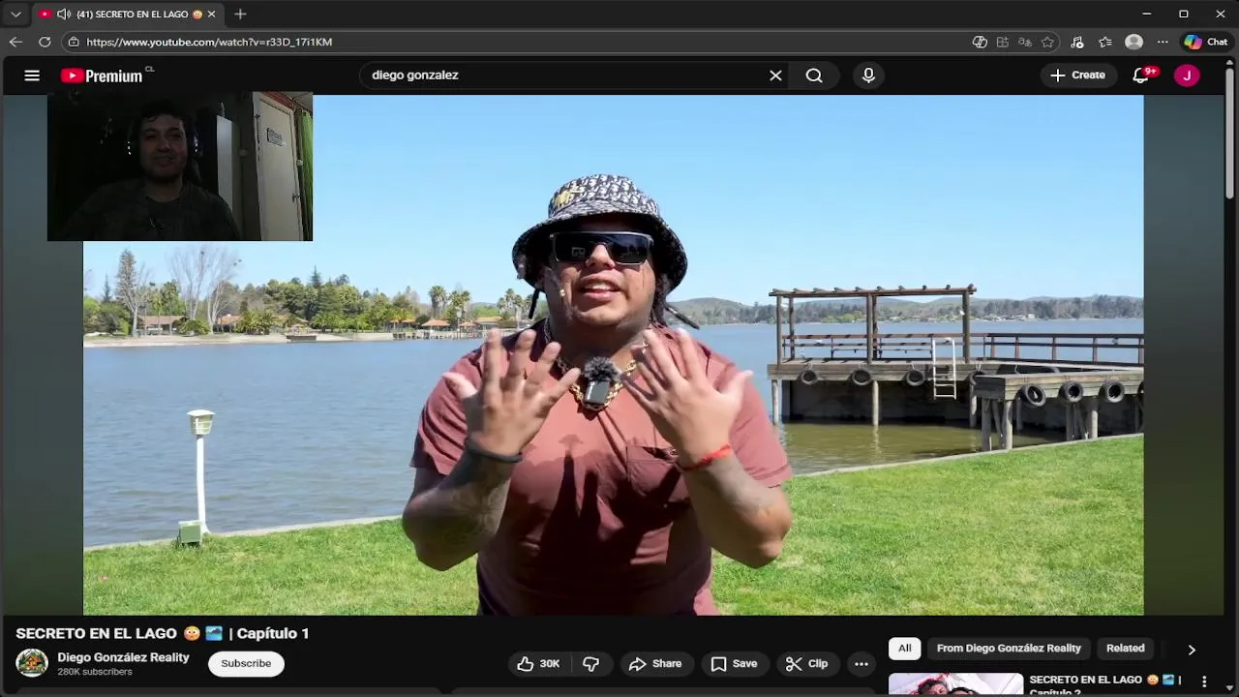Reload the page
The height and width of the screenshot is (697, 1239).
click(x=45, y=42)
